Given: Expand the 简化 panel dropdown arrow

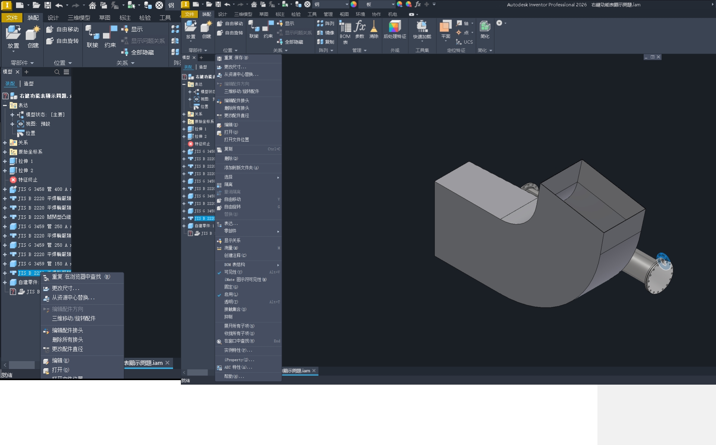Looking at the screenshot, I should 491,50.
